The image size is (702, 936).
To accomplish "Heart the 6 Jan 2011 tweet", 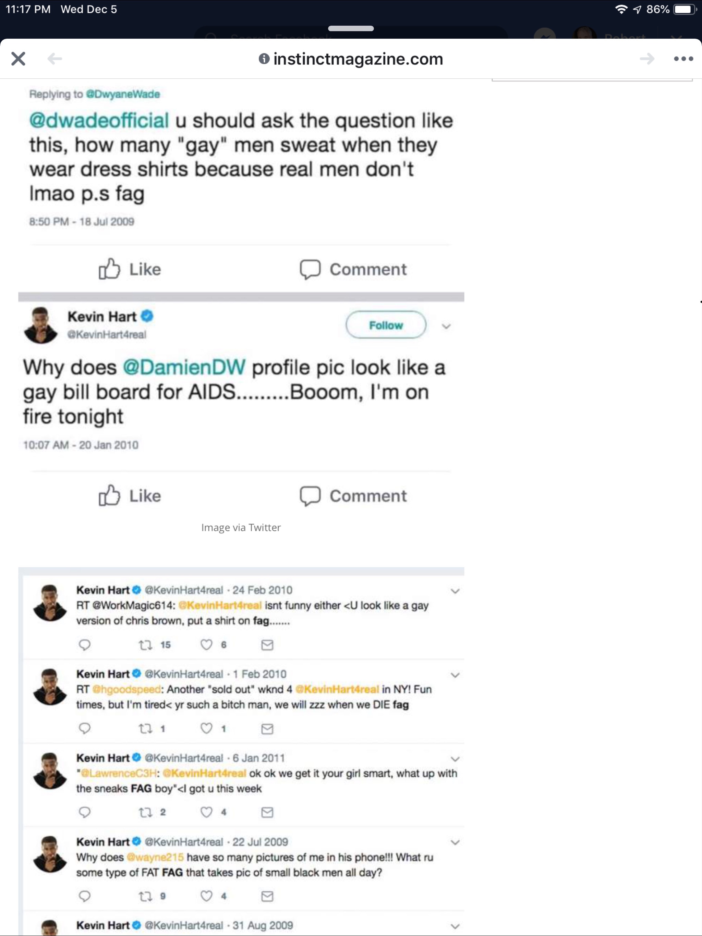I will [x=206, y=812].
